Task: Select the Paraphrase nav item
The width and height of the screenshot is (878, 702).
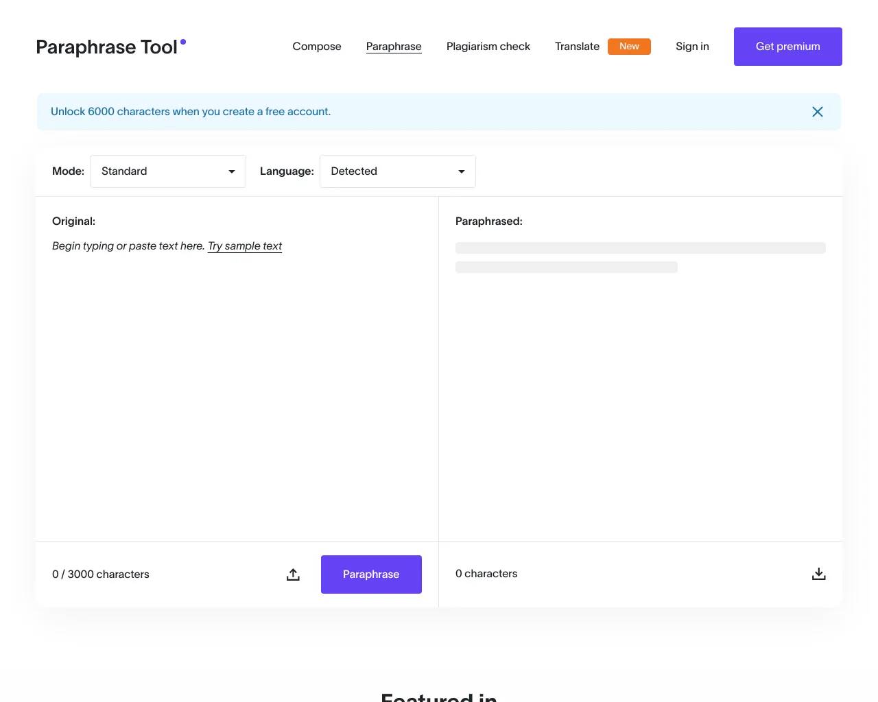Action: pyautogui.click(x=394, y=47)
